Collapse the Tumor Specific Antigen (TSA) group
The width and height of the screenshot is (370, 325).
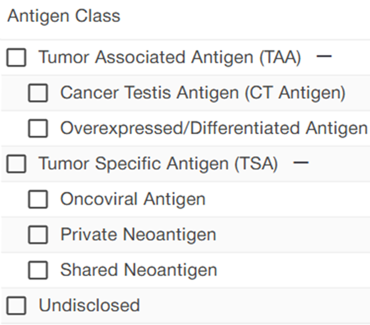point(301,163)
